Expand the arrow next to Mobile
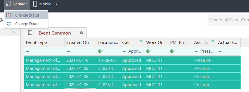This screenshot has width=249, height=92. (x=57, y=4)
